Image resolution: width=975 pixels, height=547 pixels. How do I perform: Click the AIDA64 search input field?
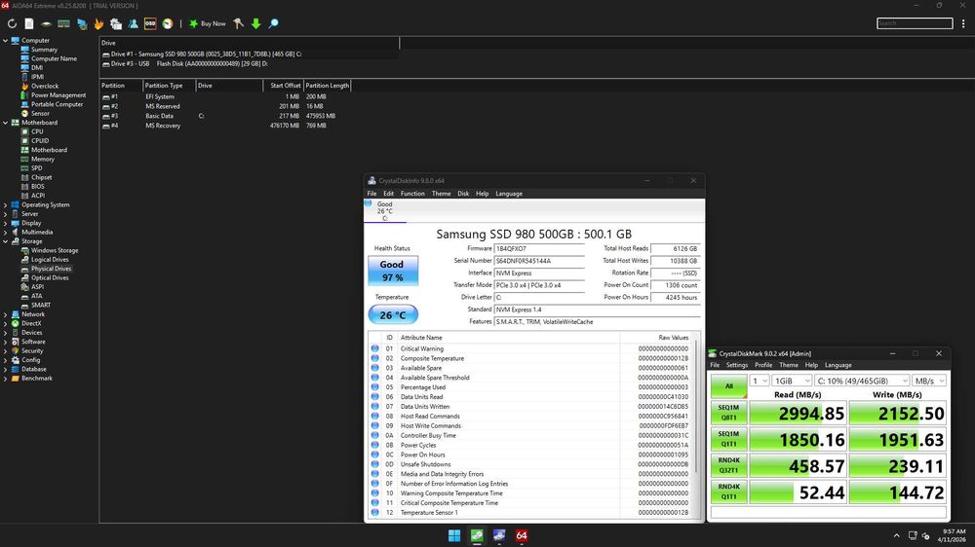coord(915,23)
